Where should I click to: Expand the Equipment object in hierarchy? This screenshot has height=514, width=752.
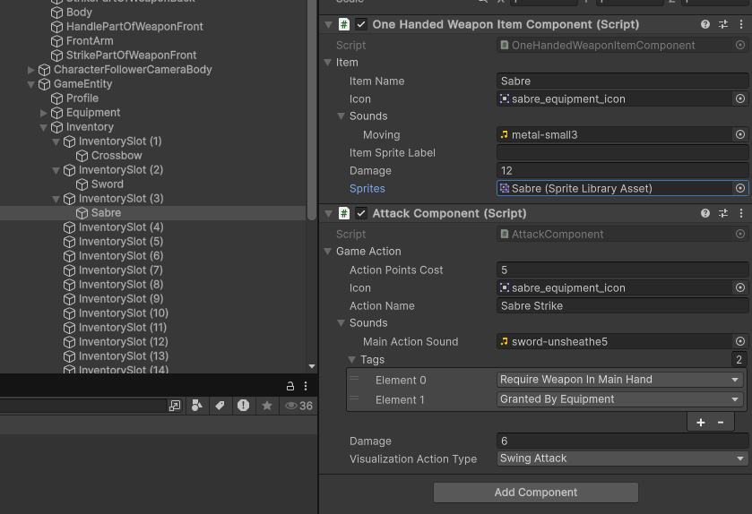44,113
